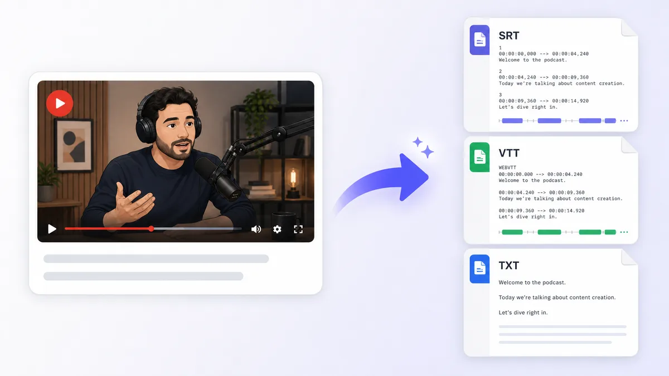Open the video settings gear
This screenshot has width=669, height=376.
tap(277, 229)
